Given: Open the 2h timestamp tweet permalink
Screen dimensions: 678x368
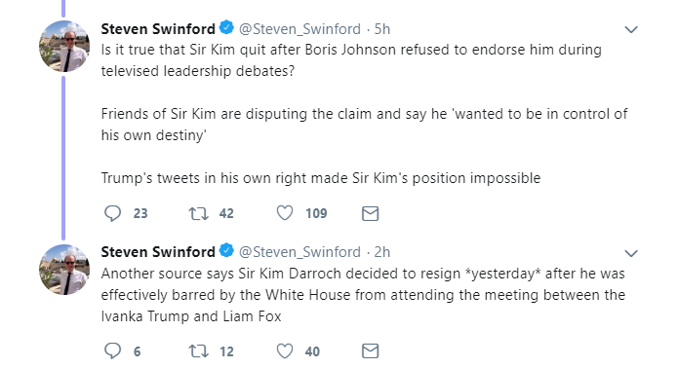Looking at the screenshot, I should tap(382, 252).
